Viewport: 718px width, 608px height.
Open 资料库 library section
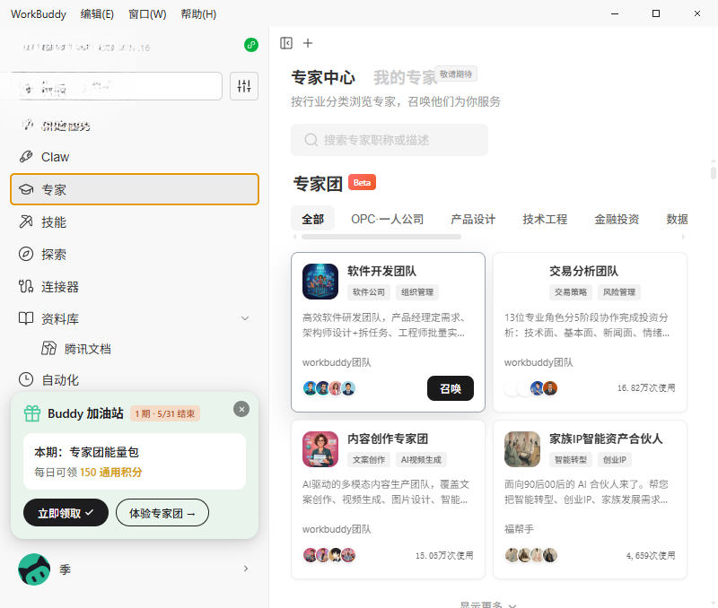click(x=135, y=318)
